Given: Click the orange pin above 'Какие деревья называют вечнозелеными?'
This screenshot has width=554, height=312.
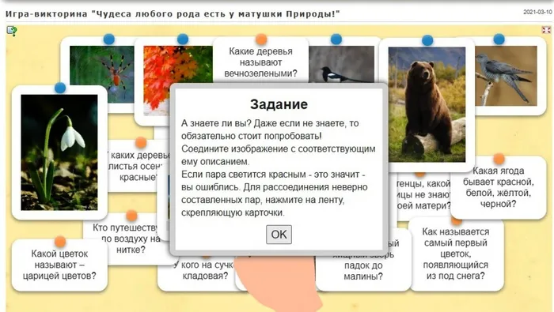Looking at the screenshot, I should tap(261, 39).
